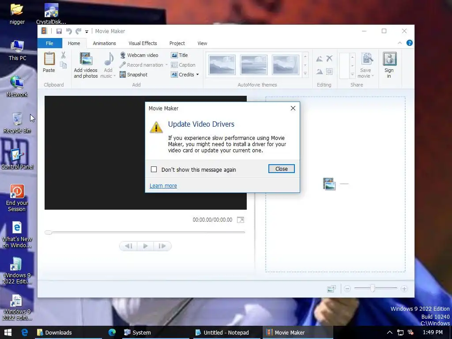Open the Movie Maker Help icon
The image size is (452, 339).
coord(409,43)
